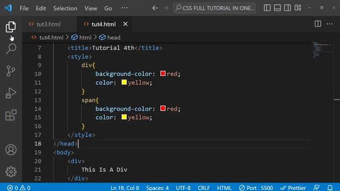The width and height of the screenshot is (340, 191).
Task: Open the Edit menu
Action: [x=41, y=8]
